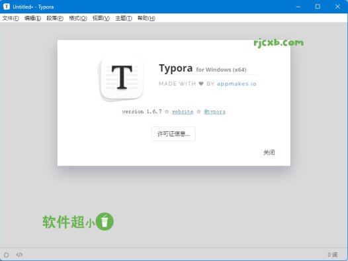Open the @typora link
The height and width of the screenshot is (261, 348).
click(214, 111)
